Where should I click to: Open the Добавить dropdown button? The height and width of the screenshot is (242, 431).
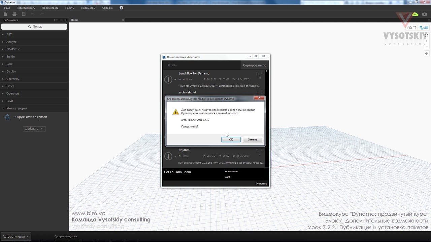point(34,129)
